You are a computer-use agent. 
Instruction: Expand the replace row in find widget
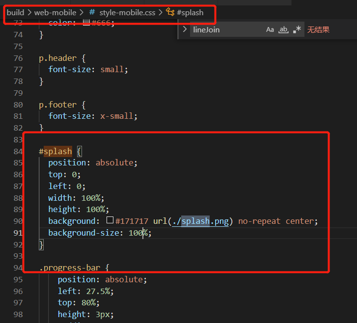pyautogui.click(x=185, y=29)
